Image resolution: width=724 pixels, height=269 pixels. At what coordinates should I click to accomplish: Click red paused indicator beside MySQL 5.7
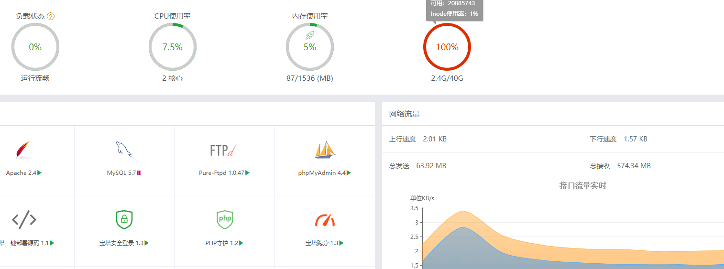139,173
